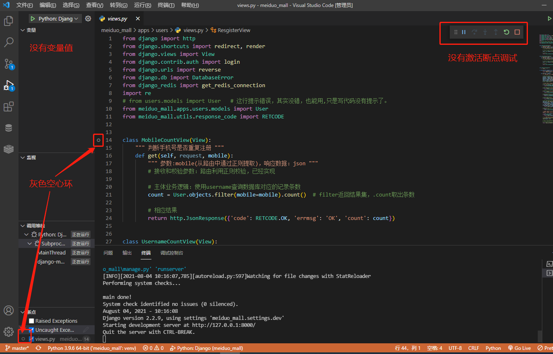Open the 查看(V) menu
The height and width of the screenshot is (354, 553).
click(x=95, y=5)
